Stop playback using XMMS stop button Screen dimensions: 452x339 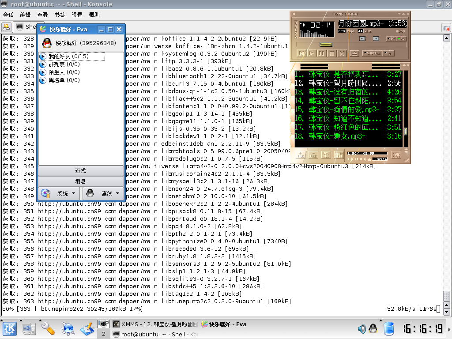pos(332,53)
